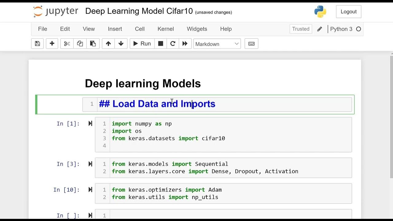Open the Cell menu

point(140,29)
